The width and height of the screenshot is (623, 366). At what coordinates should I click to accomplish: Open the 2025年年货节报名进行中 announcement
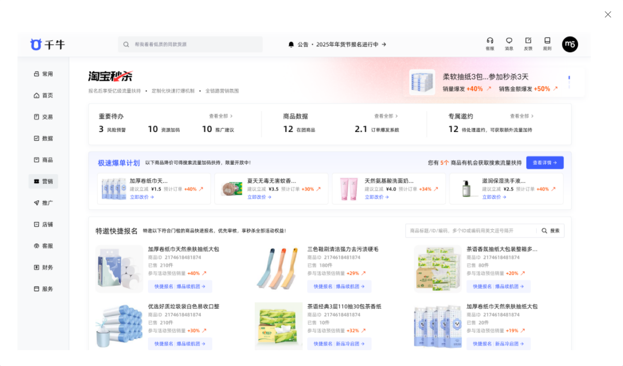click(351, 45)
